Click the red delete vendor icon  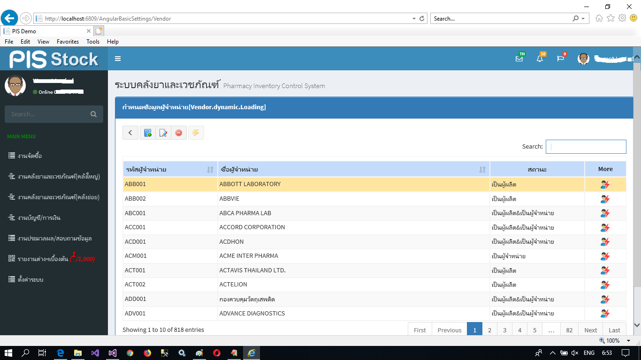(179, 133)
